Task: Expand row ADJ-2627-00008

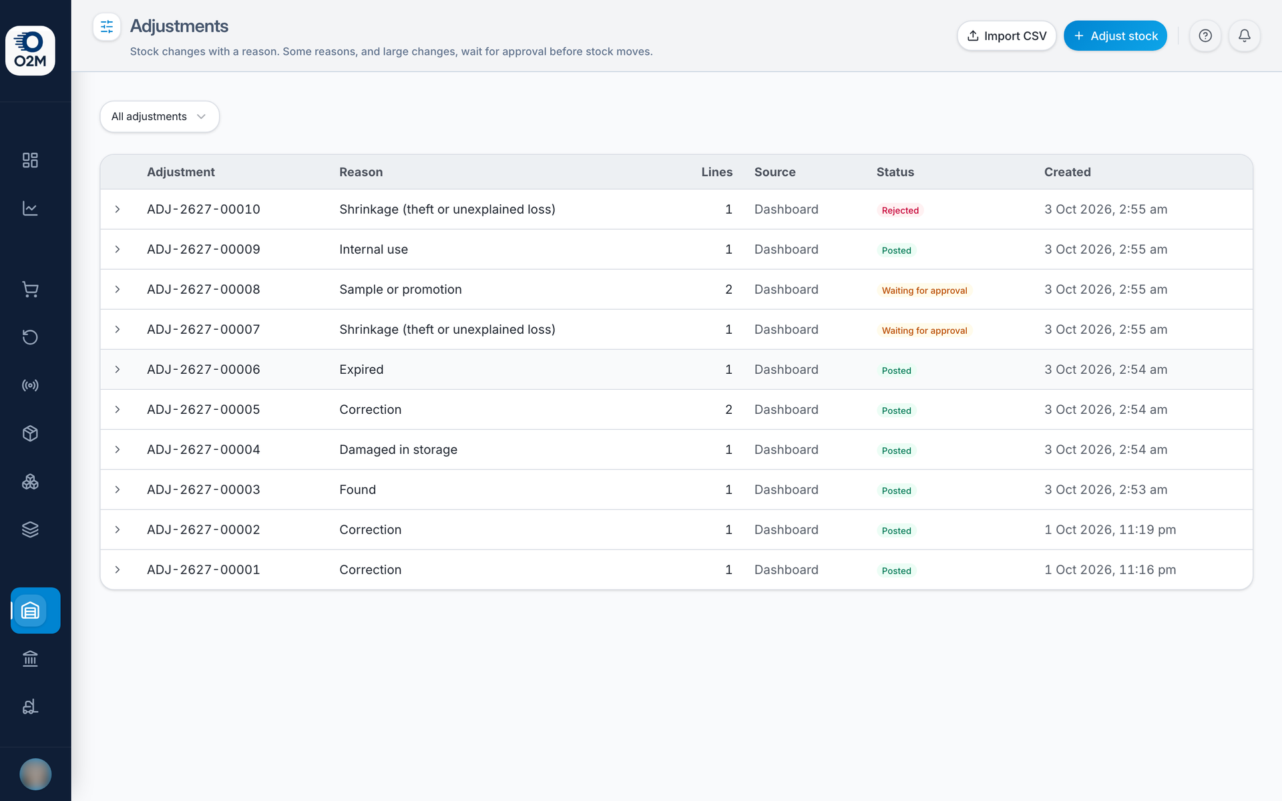Action: click(118, 290)
